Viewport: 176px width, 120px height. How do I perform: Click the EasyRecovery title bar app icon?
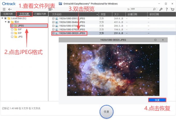[x=60, y=4]
